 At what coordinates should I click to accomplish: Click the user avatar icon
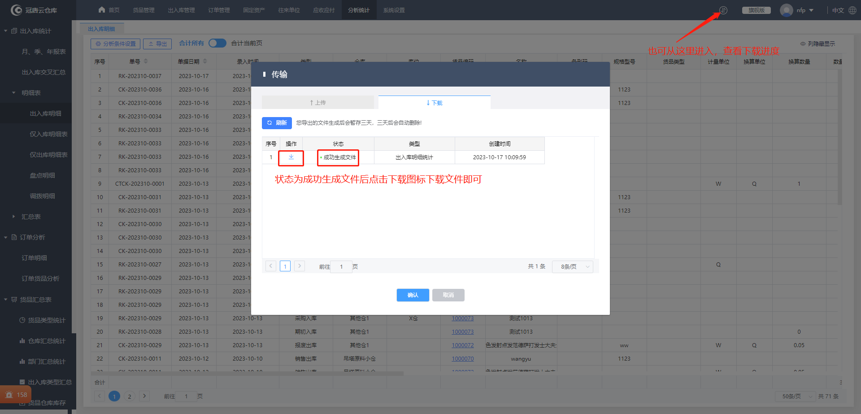[786, 10]
